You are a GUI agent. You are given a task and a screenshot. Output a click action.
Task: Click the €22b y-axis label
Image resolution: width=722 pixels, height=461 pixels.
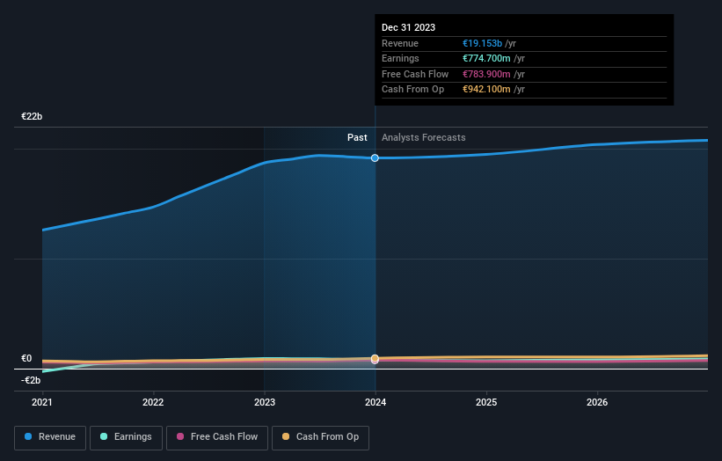[32, 116]
